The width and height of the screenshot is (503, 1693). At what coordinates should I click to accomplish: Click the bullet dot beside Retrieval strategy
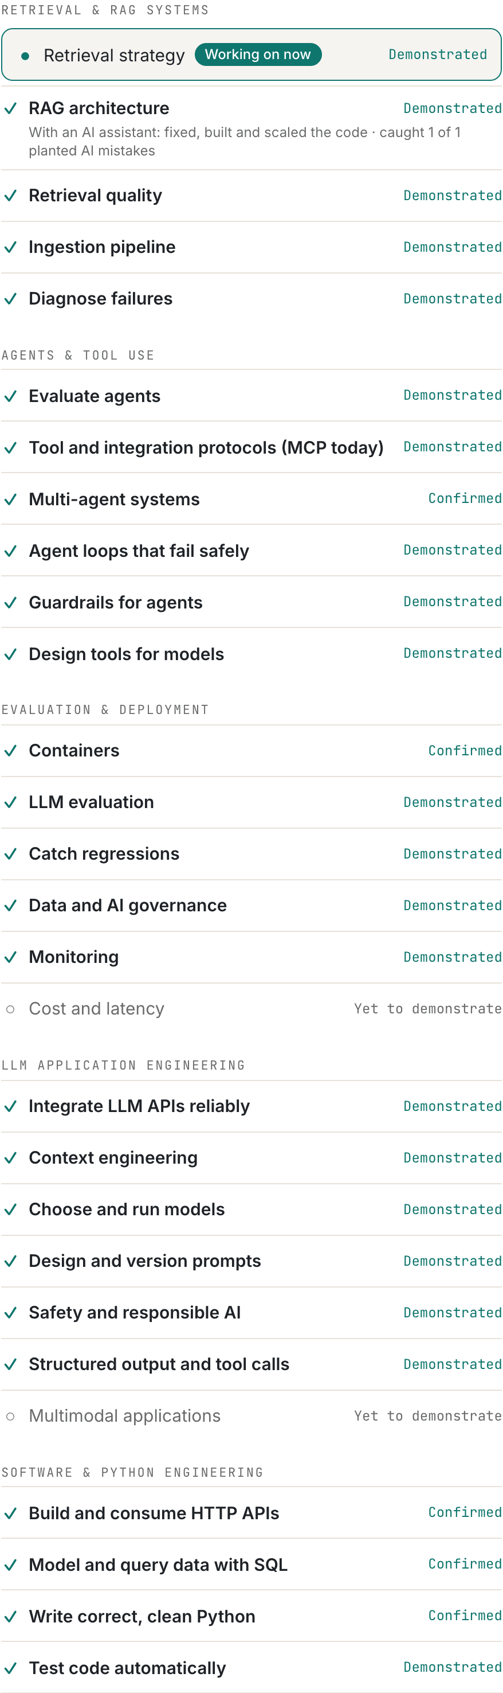point(25,56)
